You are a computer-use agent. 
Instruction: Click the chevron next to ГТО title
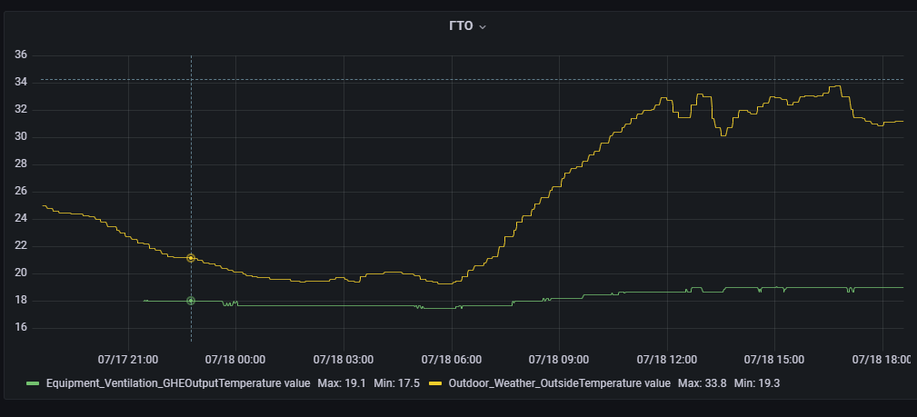[x=483, y=27]
